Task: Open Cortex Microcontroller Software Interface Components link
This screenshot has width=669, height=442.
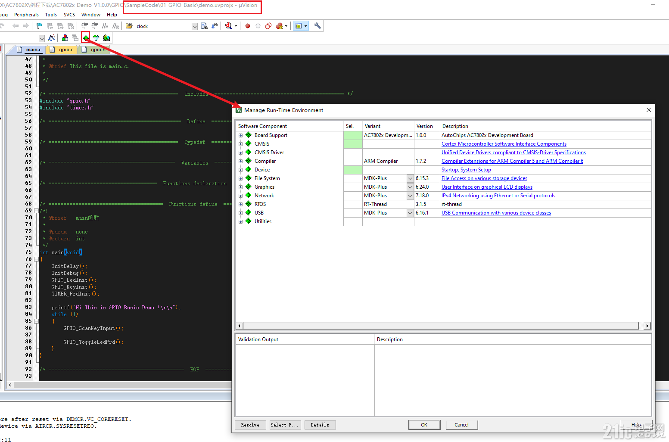Action: tap(504, 144)
